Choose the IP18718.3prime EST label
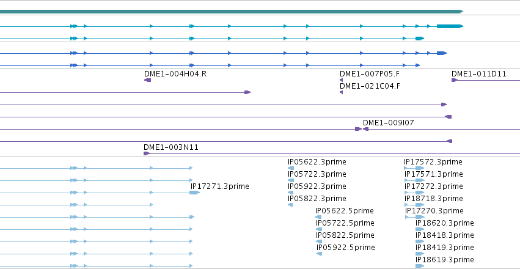 433,199
